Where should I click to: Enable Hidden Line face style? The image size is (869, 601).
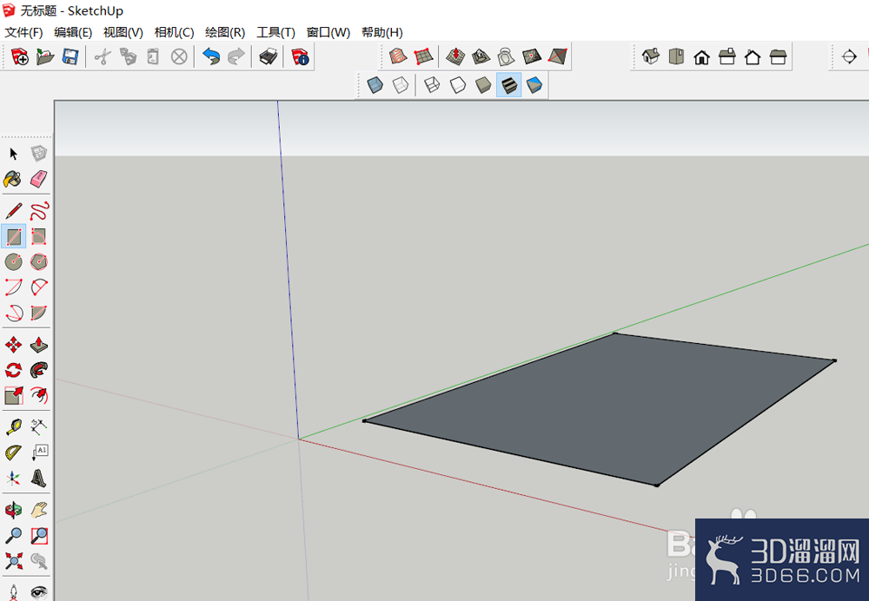(x=458, y=85)
